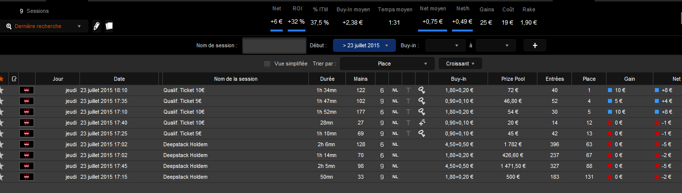Viewport: 682px width, 193px height.
Task: Select the Deepstack Holdem 2h 6mn session
Action: click(x=341, y=144)
